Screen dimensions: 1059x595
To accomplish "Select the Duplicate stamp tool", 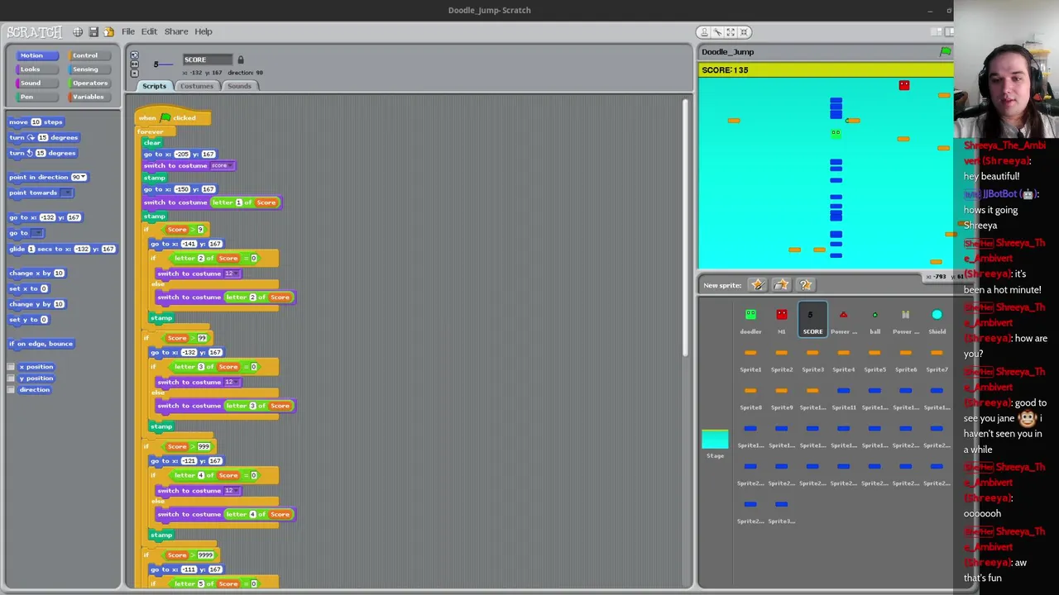I will 705,32.
